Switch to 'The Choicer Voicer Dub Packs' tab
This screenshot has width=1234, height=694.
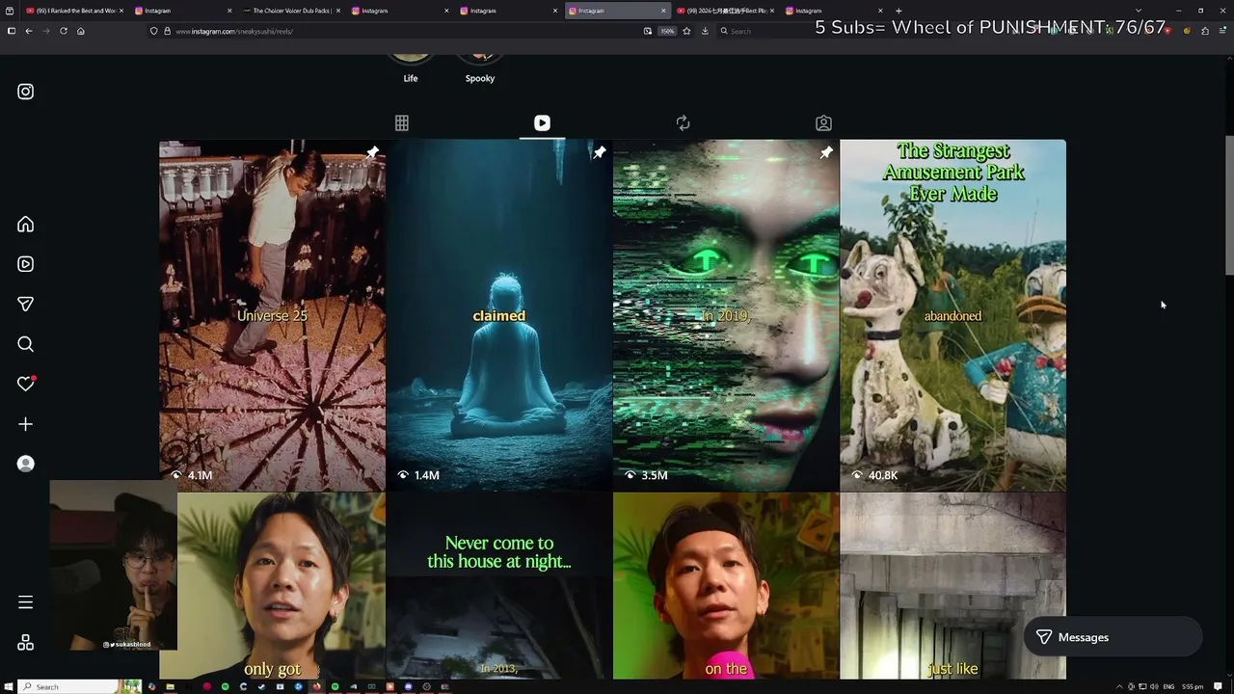(291, 11)
